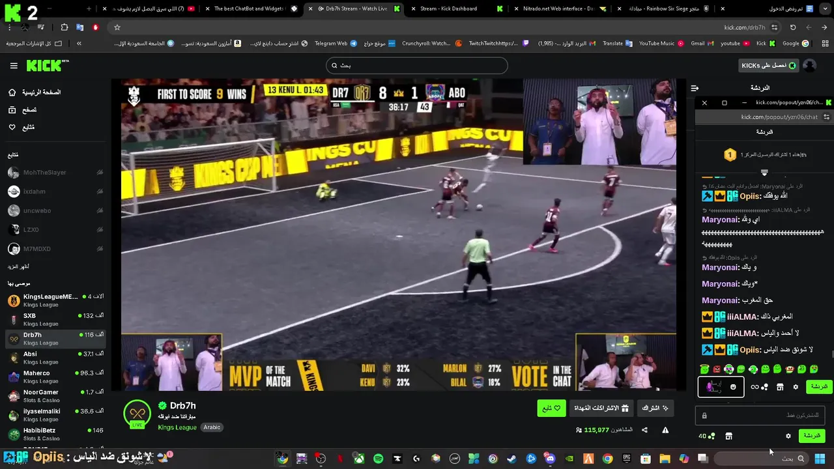This screenshot has height=469, width=834.
Task: Open Telegram Web bookmark
Action: (336, 44)
